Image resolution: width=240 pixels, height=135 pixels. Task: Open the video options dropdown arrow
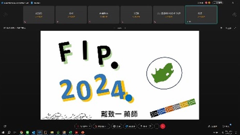click(x=108, y=126)
